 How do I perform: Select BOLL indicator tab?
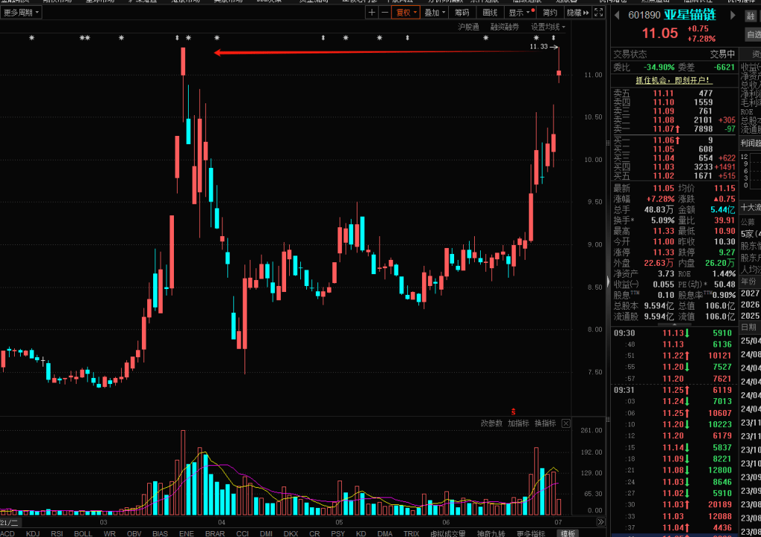tap(83, 533)
